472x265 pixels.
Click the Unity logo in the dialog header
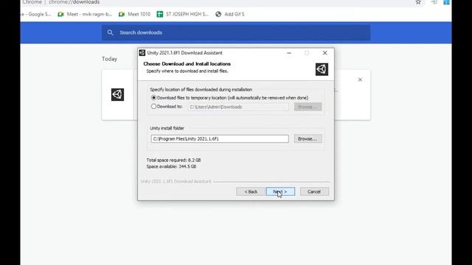[x=322, y=69]
